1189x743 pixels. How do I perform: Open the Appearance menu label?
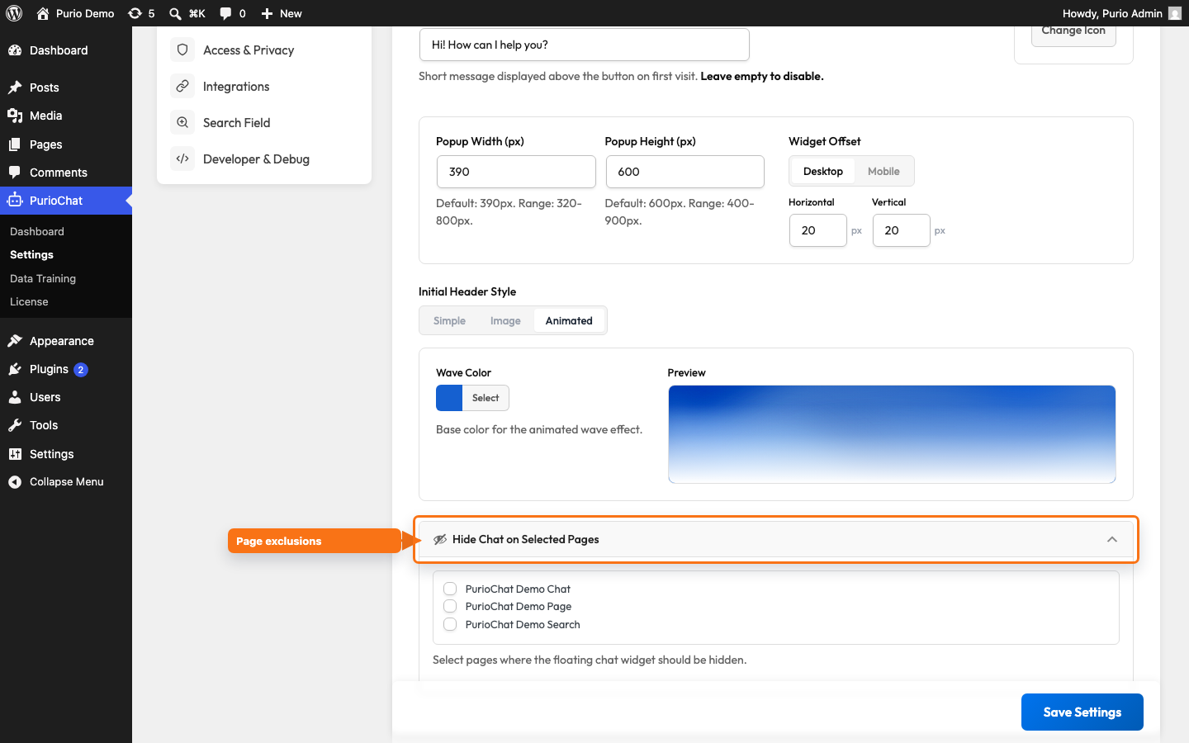coord(62,341)
